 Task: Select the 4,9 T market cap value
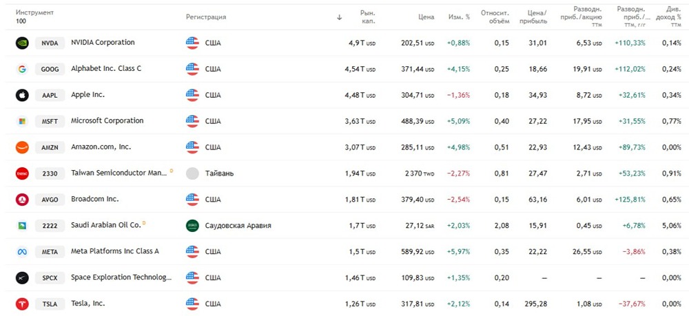pos(362,43)
